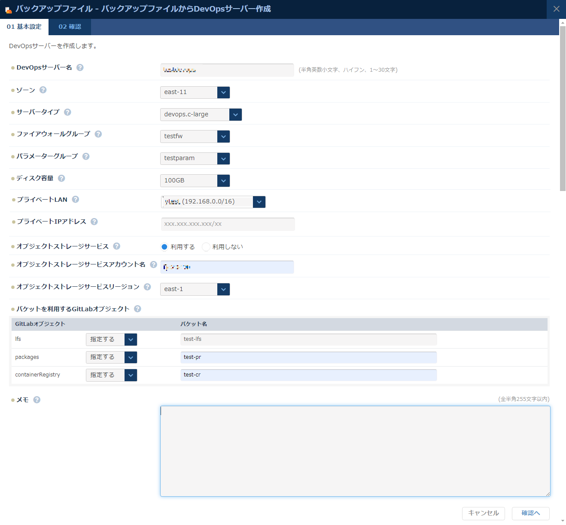Click the 確認へ button
The width and height of the screenshot is (566, 525).
530,513
